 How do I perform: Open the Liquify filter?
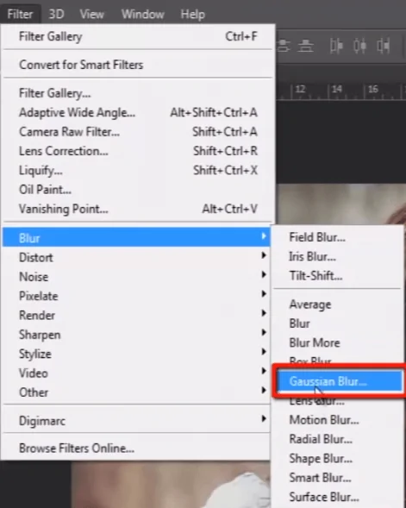138,171
